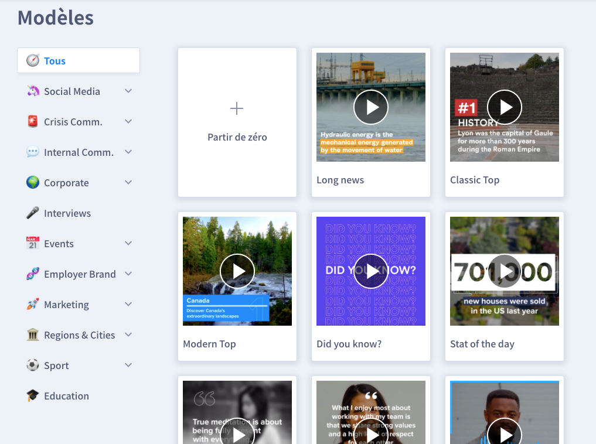Click the Classic Top template title
This screenshot has width=596, height=444.
(475, 180)
